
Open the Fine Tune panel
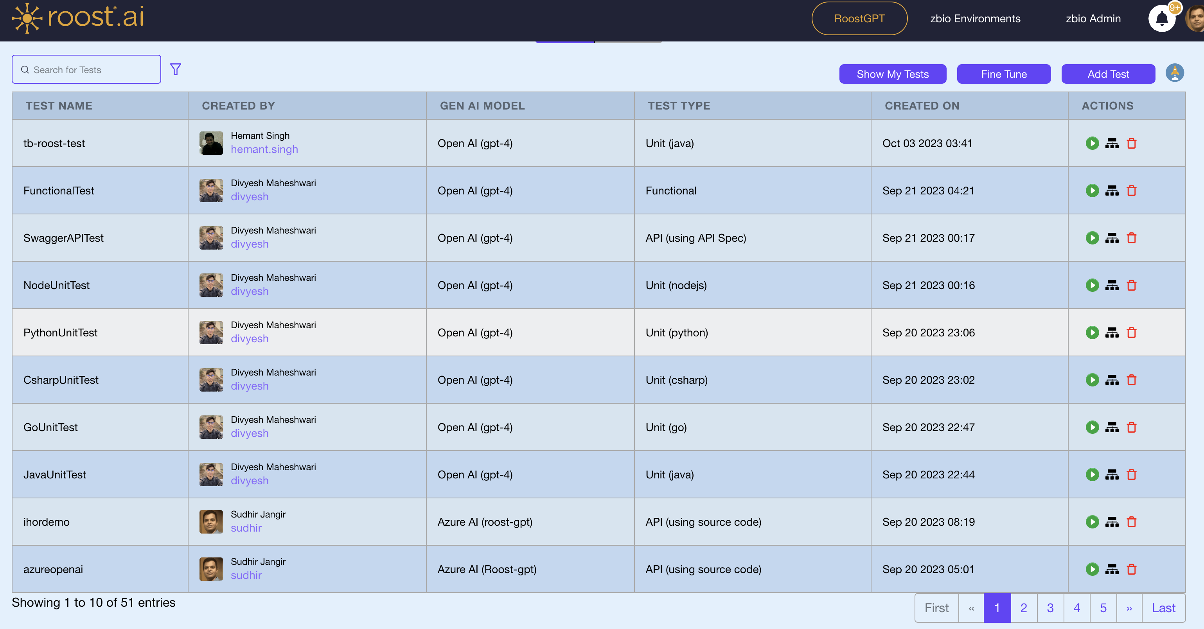pyautogui.click(x=1003, y=74)
